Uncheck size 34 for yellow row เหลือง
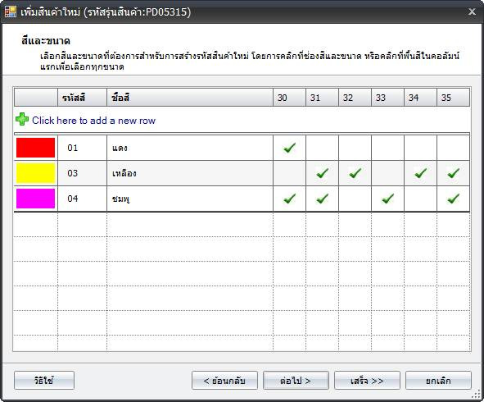The width and height of the screenshot is (484, 402). (x=420, y=173)
